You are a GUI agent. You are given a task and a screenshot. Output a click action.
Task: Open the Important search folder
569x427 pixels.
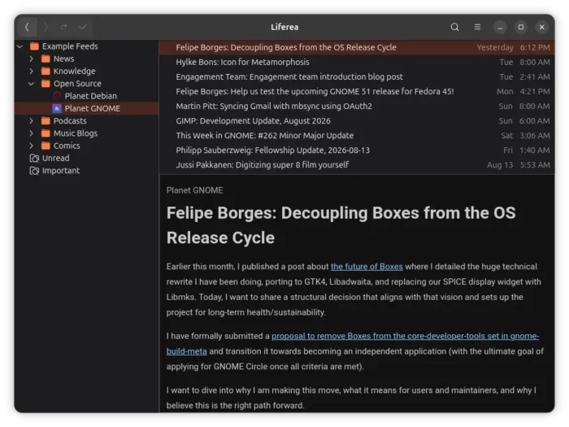pos(61,171)
